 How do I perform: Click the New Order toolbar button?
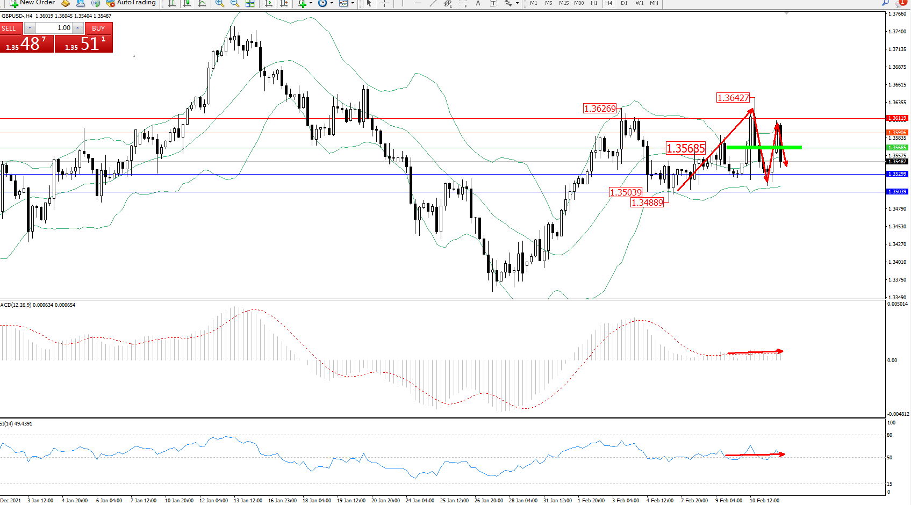[x=32, y=3]
